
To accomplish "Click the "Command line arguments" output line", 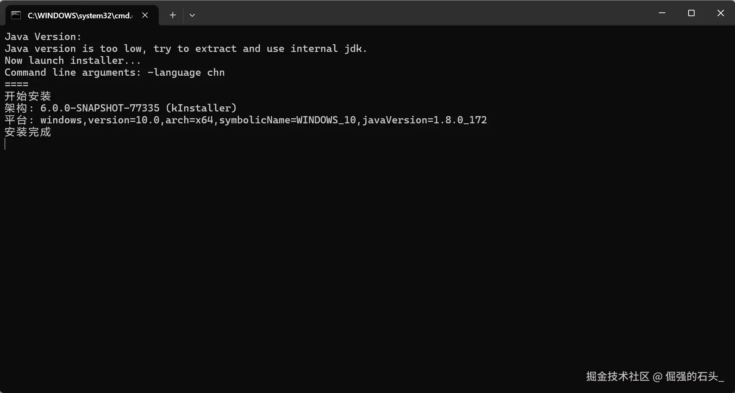I will point(114,72).
